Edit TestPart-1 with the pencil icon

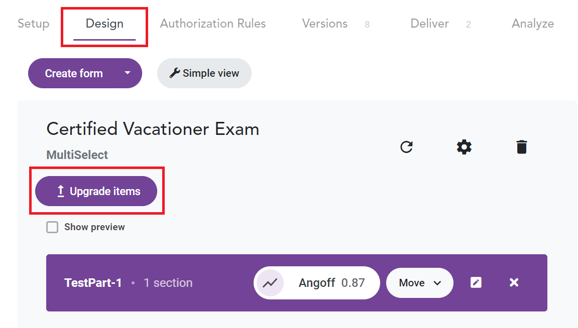coord(476,282)
